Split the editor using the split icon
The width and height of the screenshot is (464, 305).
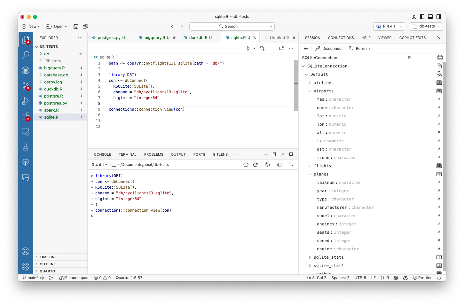[x=272, y=48]
